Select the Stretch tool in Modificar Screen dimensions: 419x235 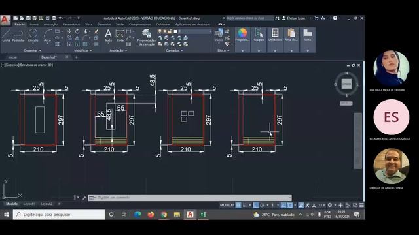click(x=69, y=44)
